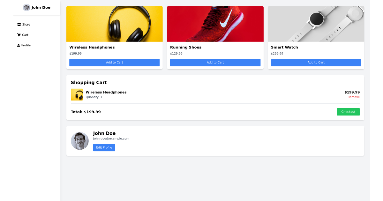
Task: Click the shopping cart icon beside Cart label
Action: coord(19,34)
